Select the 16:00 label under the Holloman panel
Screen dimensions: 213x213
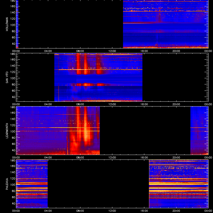tap(144, 51)
